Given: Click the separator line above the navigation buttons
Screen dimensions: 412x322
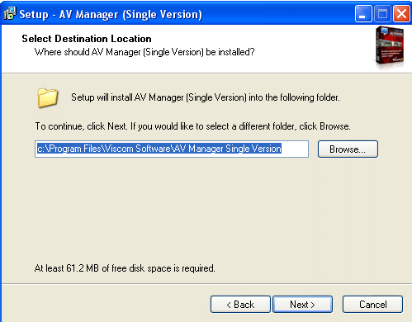Looking at the screenshot, I should point(206,283).
